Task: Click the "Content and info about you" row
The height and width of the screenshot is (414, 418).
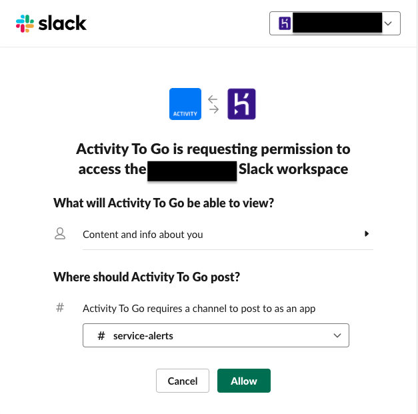Action: [x=143, y=234]
